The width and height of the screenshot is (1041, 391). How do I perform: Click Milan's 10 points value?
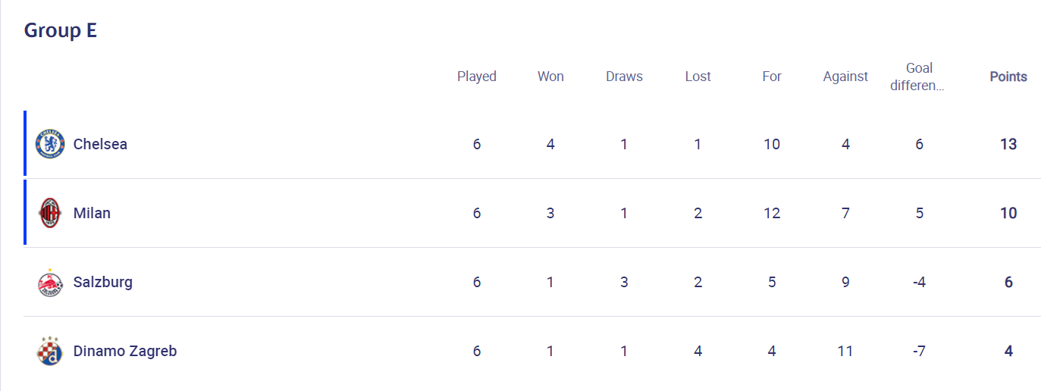pos(1008,213)
